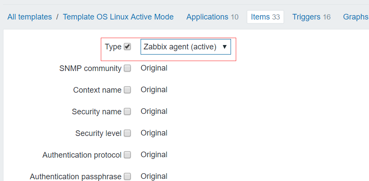369x181 pixels.
Task: Toggle the Authentication protocol checkbox
Action: point(127,155)
